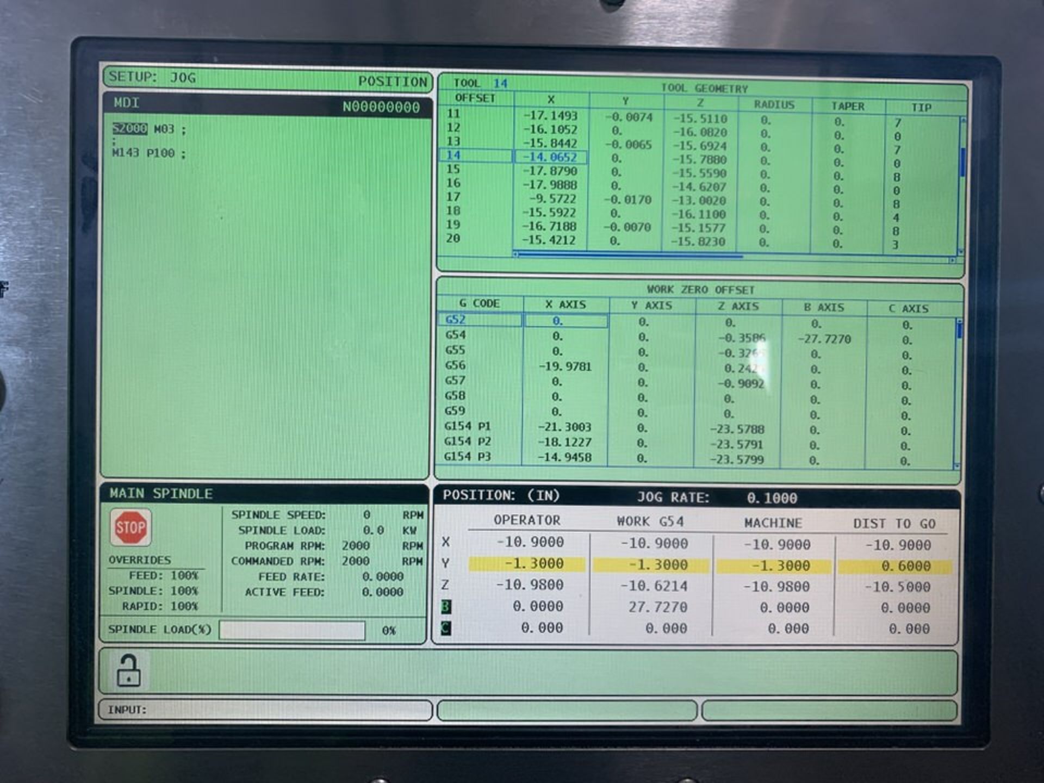The height and width of the screenshot is (783, 1044).
Task: Select tool offset row 17
Action: point(453,197)
